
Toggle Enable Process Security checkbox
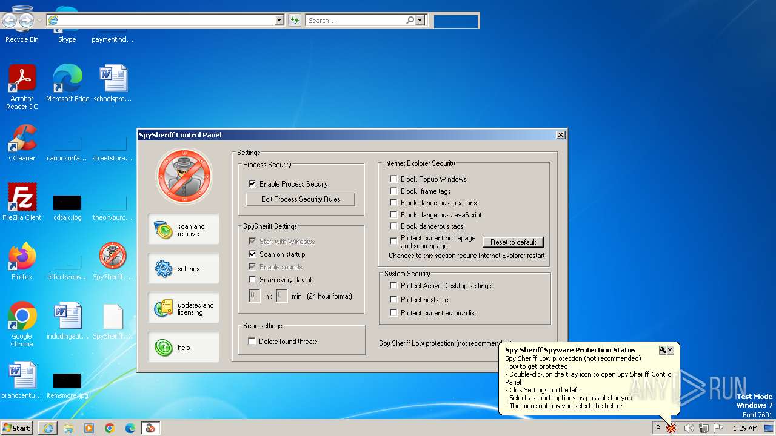click(x=252, y=183)
